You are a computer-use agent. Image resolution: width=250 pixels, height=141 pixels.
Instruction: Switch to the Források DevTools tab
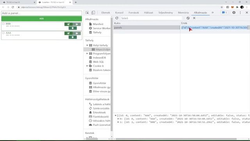(x=134, y=13)
